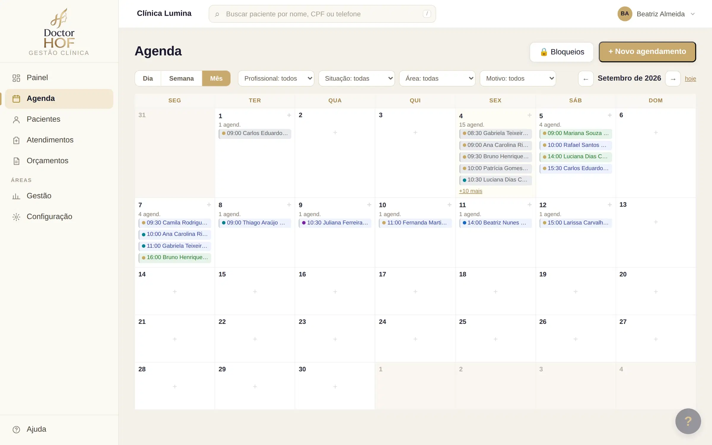The width and height of the screenshot is (712, 445).
Task: Open the Profissional: todos dropdown
Action: pyautogui.click(x=276, y=79)
